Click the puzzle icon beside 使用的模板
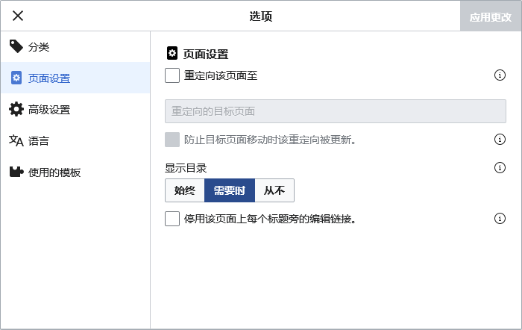Image resolution: width=522 pixels, height=330 pixels. click(x=16, y=172)
